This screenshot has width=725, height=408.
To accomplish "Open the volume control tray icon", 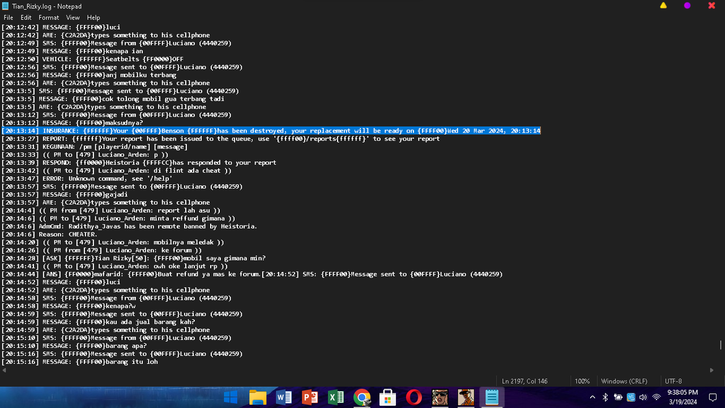I will (644, 397).
